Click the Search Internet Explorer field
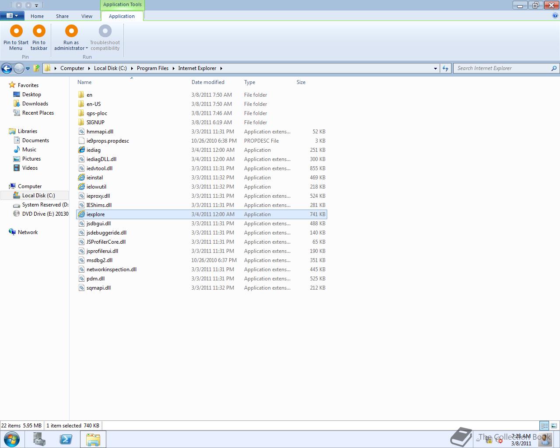The width and height of the screenshot is (560, 448). [x=503, y=68]
